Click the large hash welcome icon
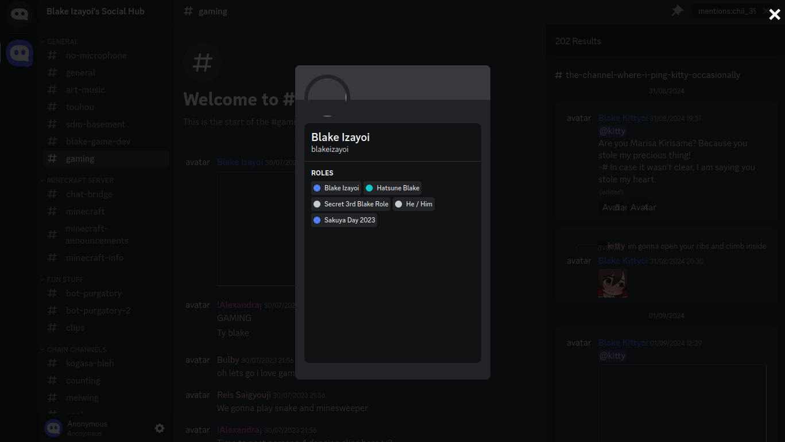The image size is (785, 442). pyautogui.click(x=203, y=62)
